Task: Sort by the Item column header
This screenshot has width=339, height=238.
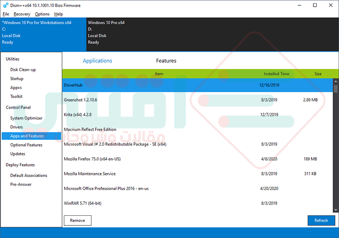Action: [159, 74]
